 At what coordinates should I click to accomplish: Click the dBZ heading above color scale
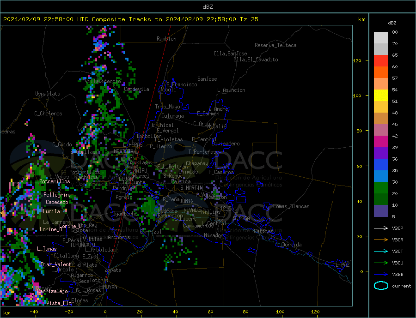click(392, 23)
